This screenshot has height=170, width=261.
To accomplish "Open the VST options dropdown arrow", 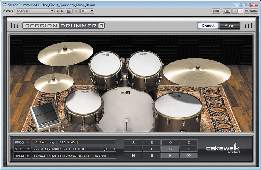I will (92, 11).
